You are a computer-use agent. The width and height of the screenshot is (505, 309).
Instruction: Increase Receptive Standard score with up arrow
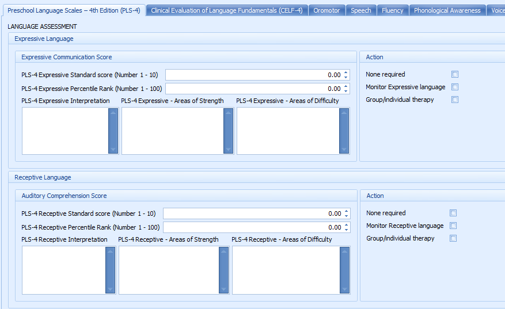(x=347, y=211)
